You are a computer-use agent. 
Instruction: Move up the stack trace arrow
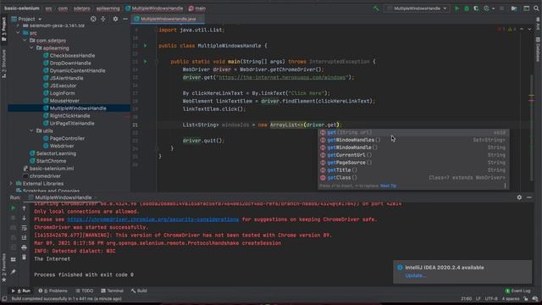(x=24, y=208)
